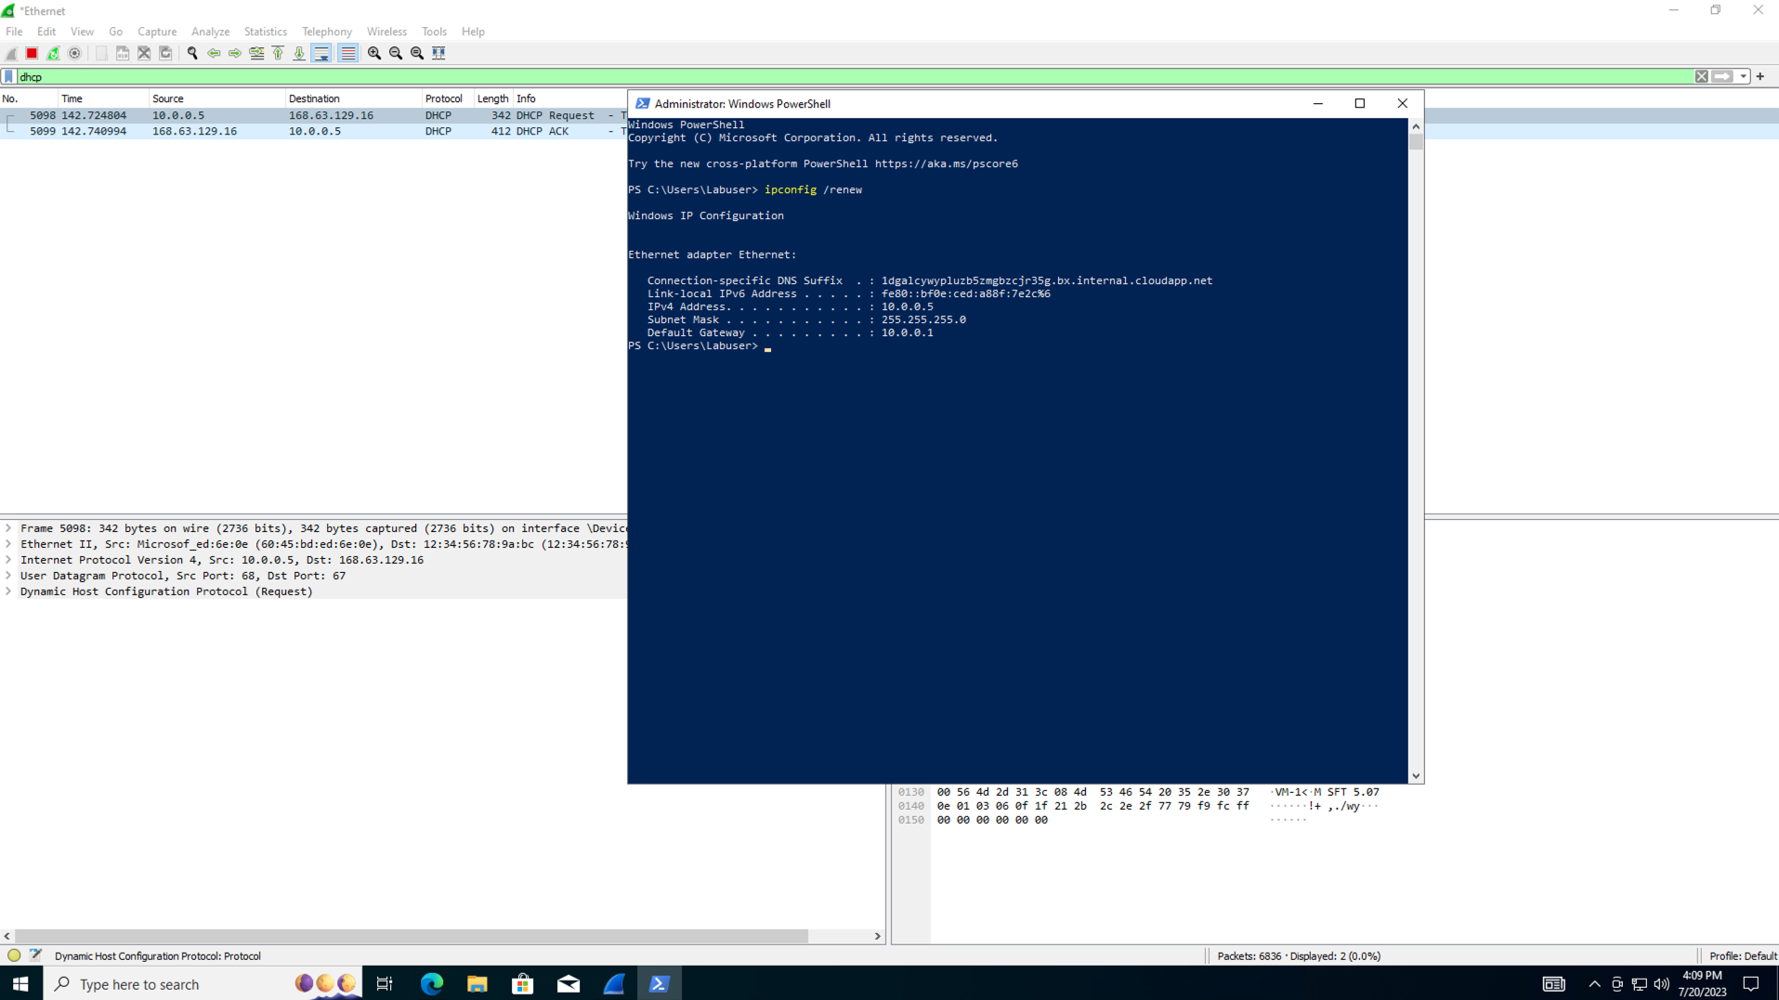Zoom in on the packet list
The width and height of the screenshot is (1779, 1000).
(x=373, y=53)
